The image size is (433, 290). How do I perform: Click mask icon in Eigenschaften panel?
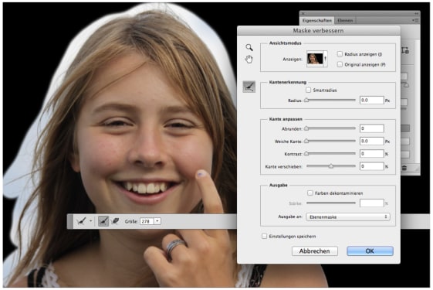(405, 50)
